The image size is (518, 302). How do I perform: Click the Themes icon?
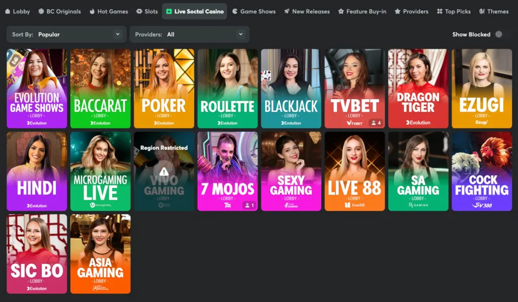tap(482, 11)
